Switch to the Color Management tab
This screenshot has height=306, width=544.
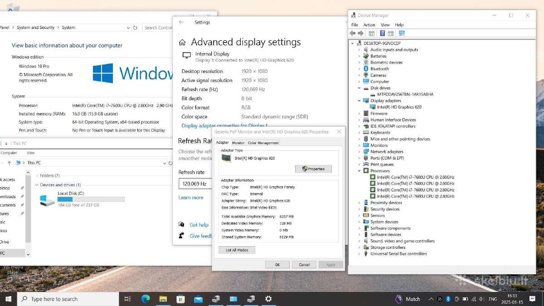[x=263, y=143]
